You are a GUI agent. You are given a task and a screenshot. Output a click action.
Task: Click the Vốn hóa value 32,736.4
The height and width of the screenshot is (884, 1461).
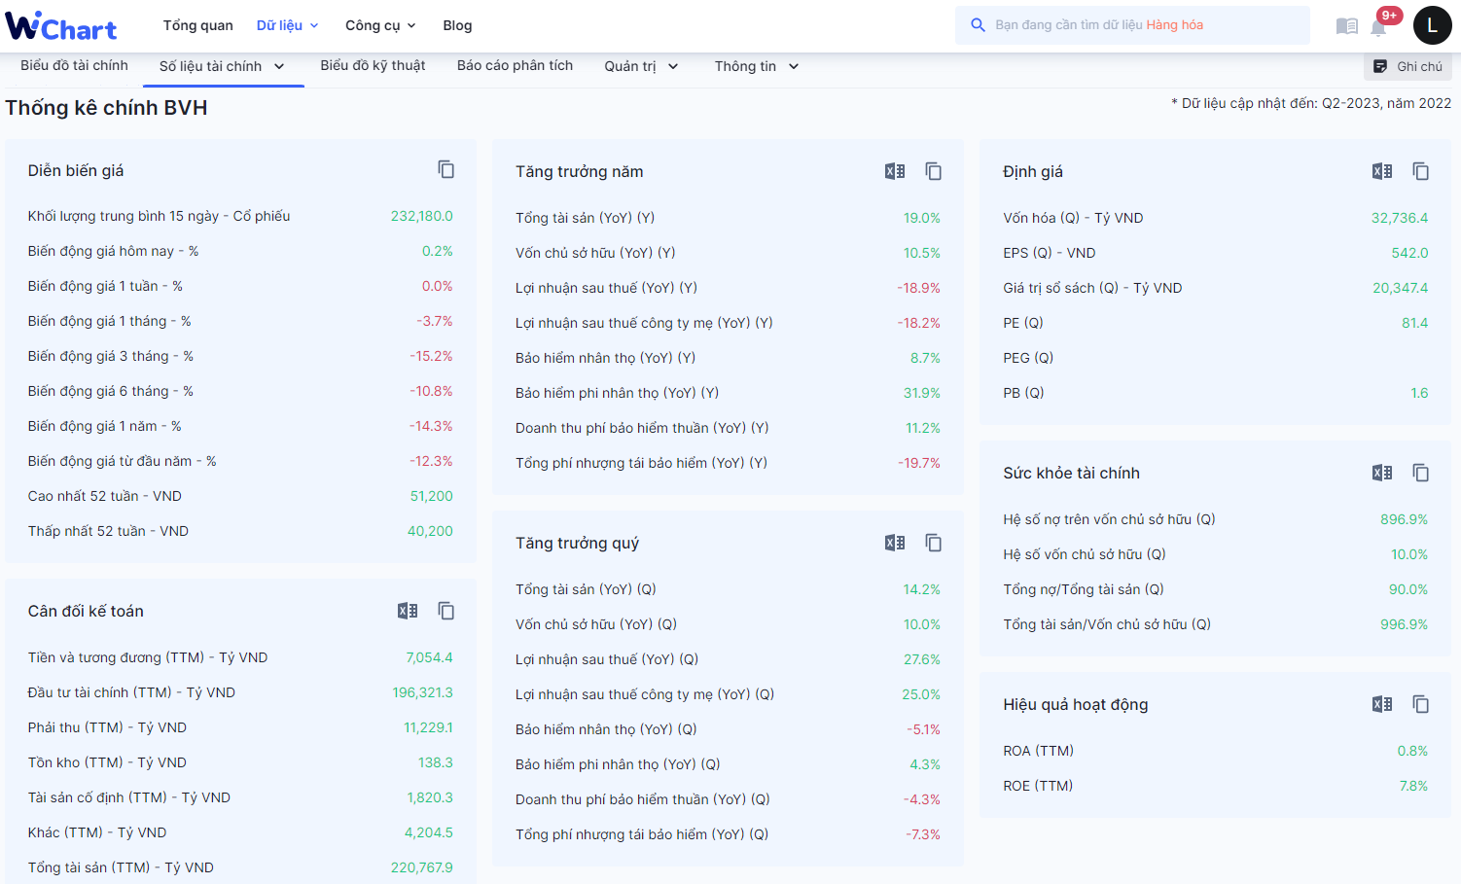(1400, 218)
